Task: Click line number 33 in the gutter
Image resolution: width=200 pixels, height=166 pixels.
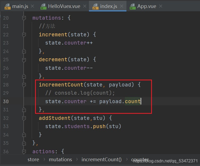Action: (6, 126)
